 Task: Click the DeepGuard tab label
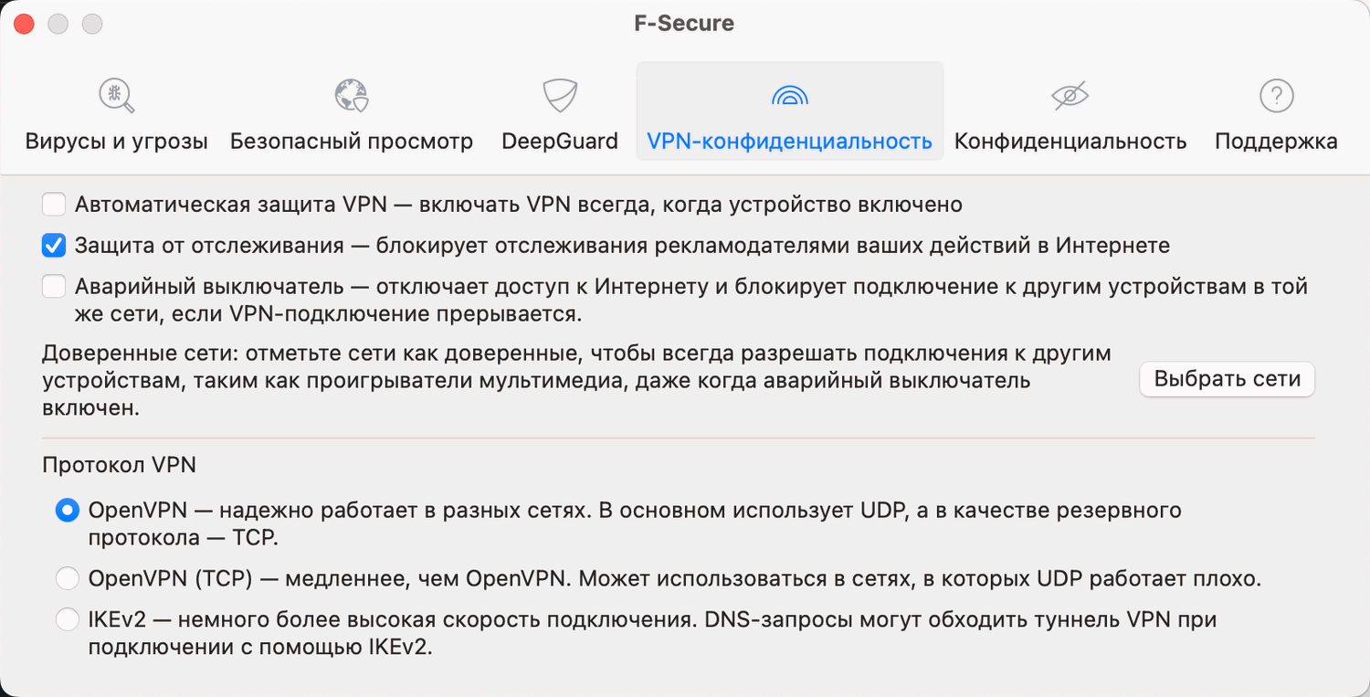(x=560, y=142)
